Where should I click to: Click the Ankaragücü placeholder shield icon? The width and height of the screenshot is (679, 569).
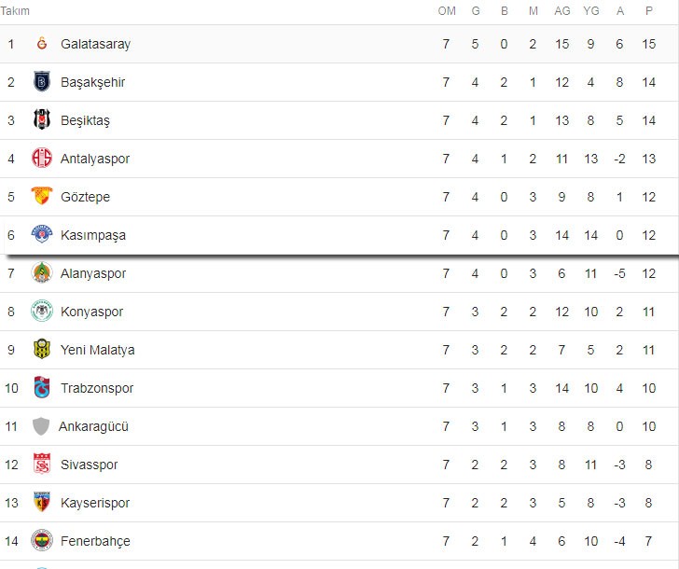click(41, 426)
